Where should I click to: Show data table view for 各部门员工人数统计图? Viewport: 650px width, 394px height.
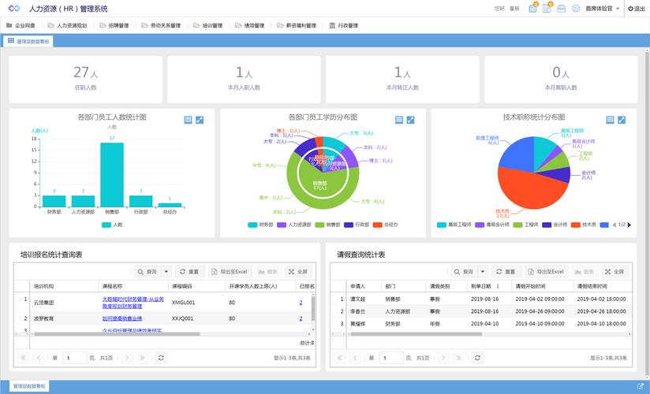click(188, 120)
